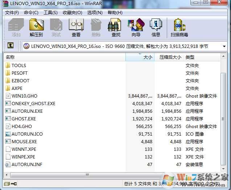The image size is (231, 190).
Task: Click the AUTORUN.INF settings file icon
Action: 8,164
